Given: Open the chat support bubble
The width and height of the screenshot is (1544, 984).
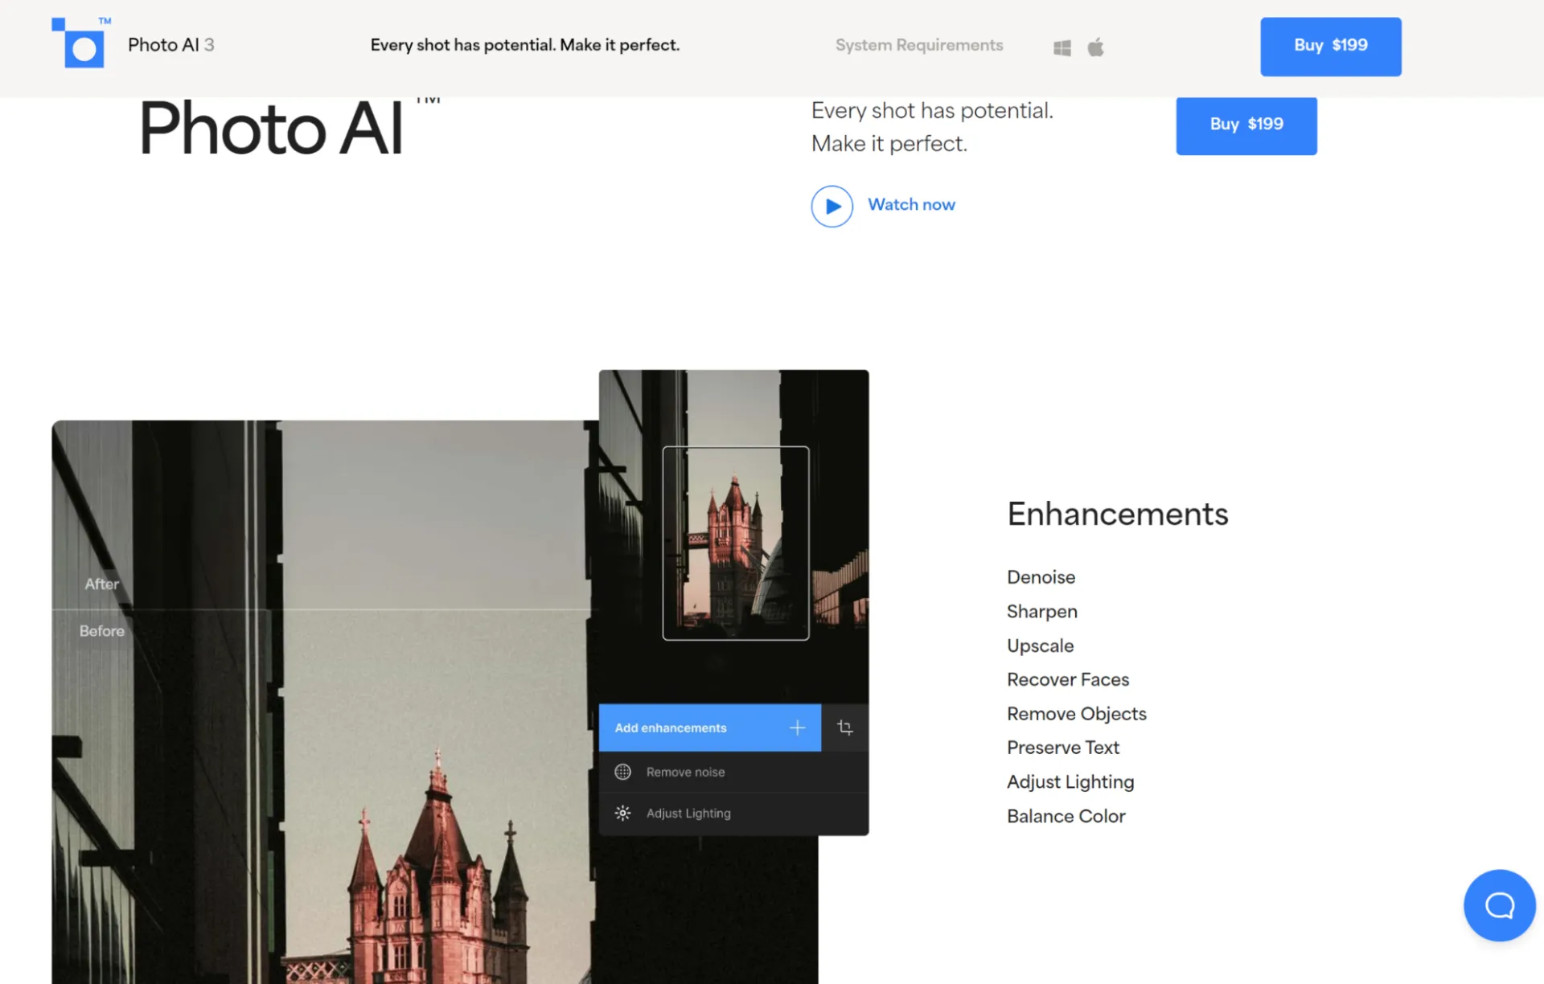Looking at the screenshot, I should 1499,905.
